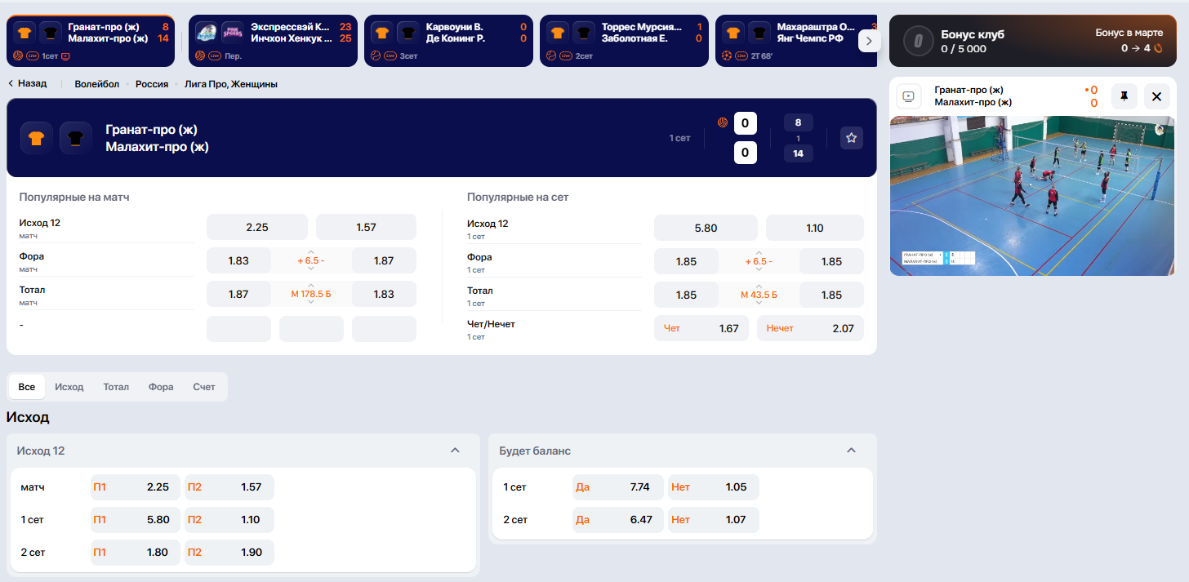The image size is (1189, 582).
Task: Switch to the Тотал markets tab
Action: point(116,387)
